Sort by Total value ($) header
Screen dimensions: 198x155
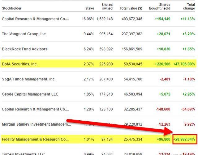[x=131, y=8]
